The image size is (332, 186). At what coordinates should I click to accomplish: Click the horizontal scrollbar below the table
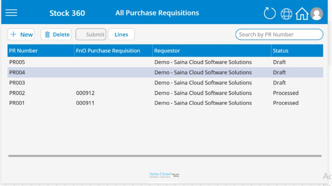point(165,156)
